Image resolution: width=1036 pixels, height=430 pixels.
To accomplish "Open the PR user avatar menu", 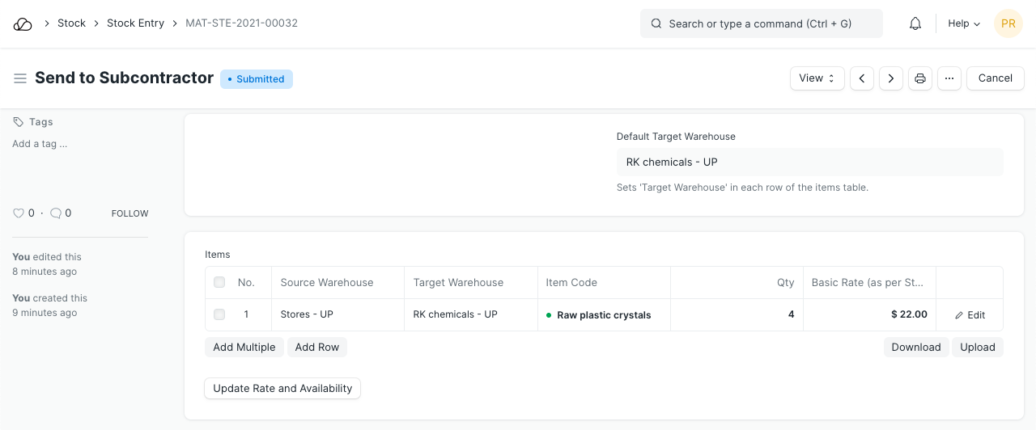I will click(x=1008, y=24).
